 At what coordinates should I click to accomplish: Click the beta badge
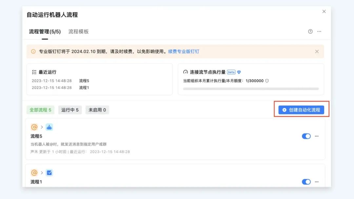[231, 72]
